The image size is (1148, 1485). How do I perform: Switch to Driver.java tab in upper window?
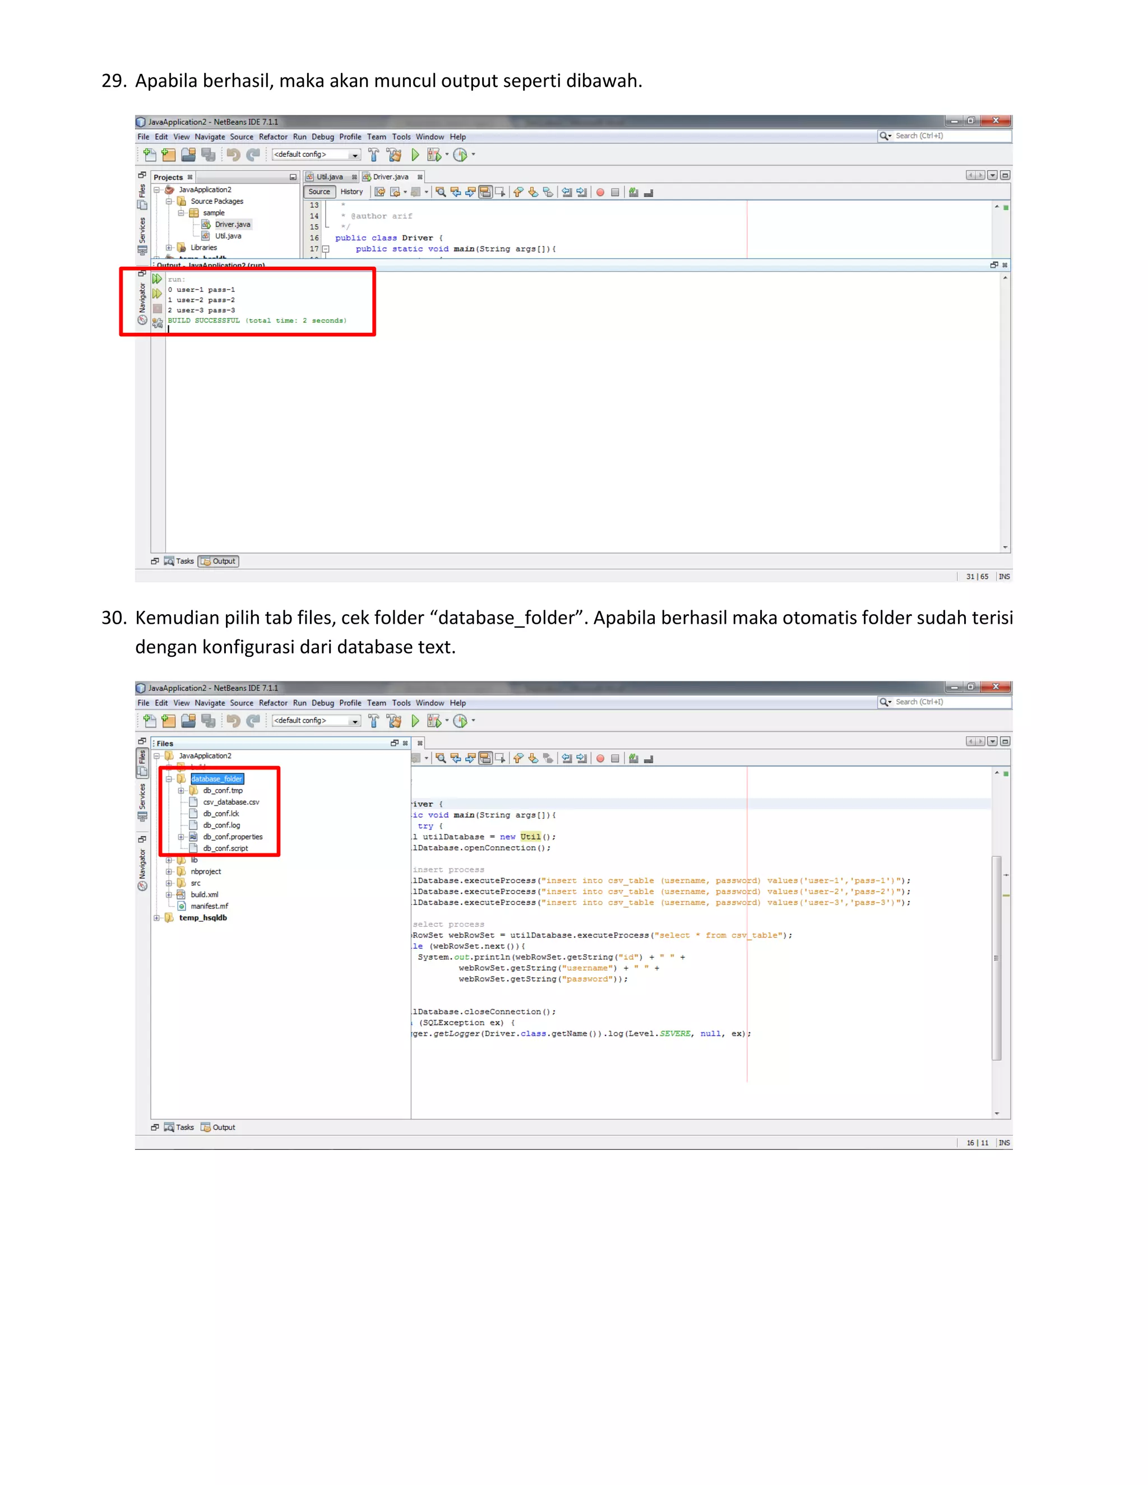[x=391, y=177]
